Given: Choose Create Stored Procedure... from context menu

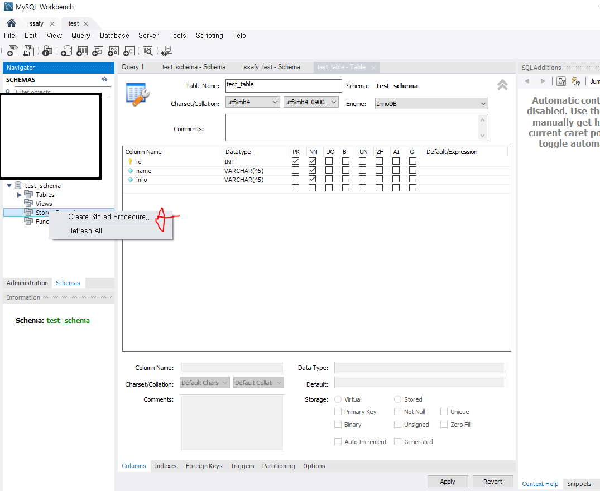Looking at the screenshot, I should (110, 217).
